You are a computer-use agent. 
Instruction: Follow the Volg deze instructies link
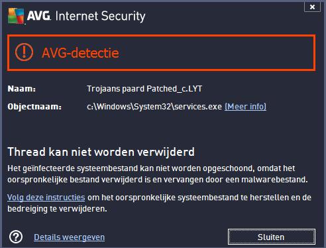click(x=46, y=197)
